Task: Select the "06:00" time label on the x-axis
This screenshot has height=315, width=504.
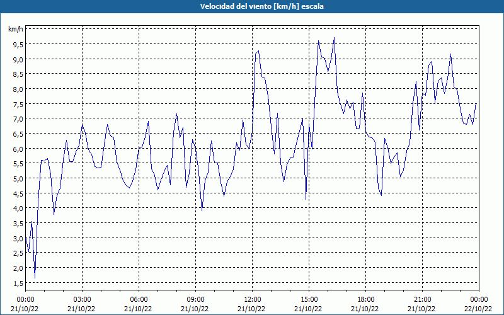Action: coord(139,300)
